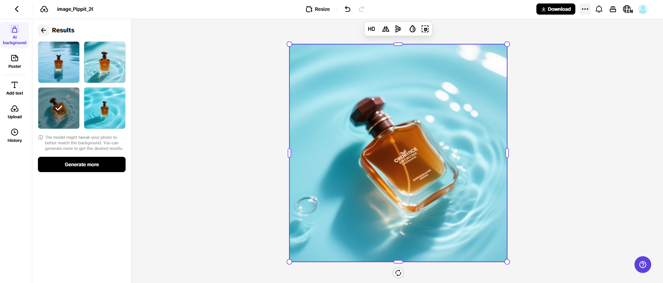Open notifications bell

599,9
